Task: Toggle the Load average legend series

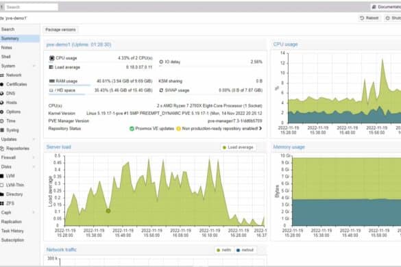Action: click(x=238, y=147)
